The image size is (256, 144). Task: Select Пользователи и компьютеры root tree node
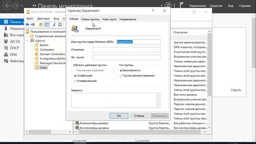pyautogui.click(x=46, y=32)
